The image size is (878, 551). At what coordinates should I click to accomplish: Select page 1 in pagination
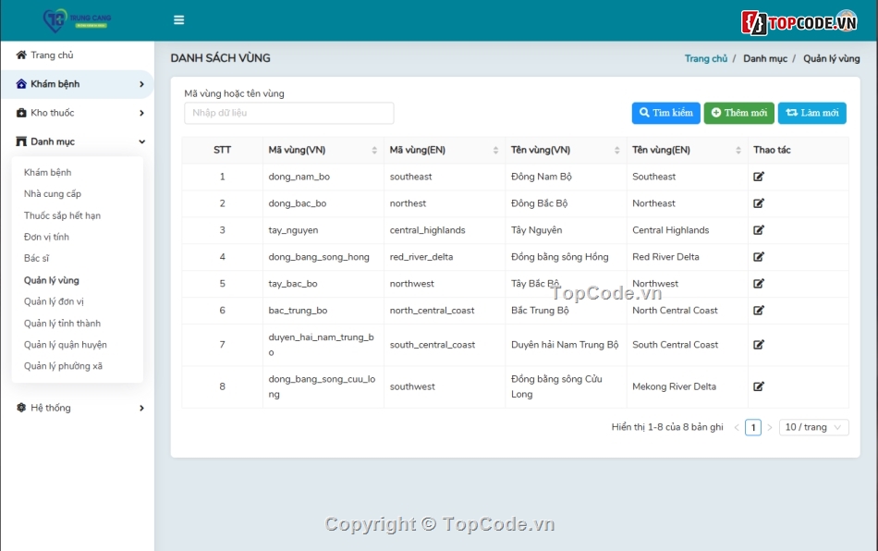click(753, 427)
